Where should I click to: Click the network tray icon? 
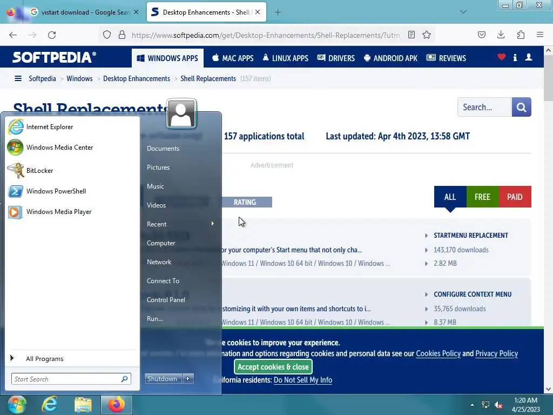click(485, 405)
